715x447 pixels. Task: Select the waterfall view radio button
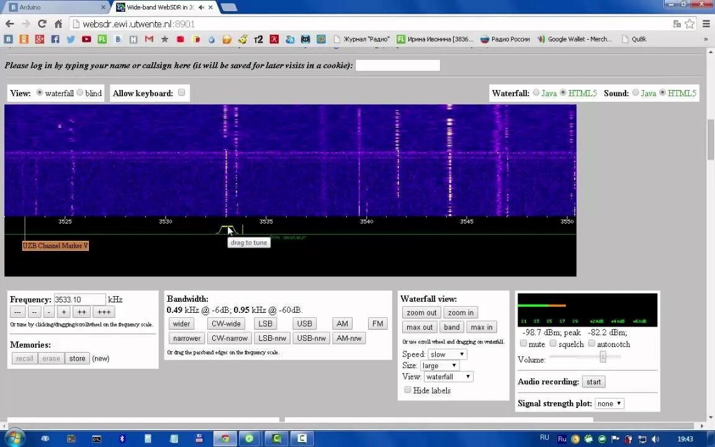[x=40, y=93]
